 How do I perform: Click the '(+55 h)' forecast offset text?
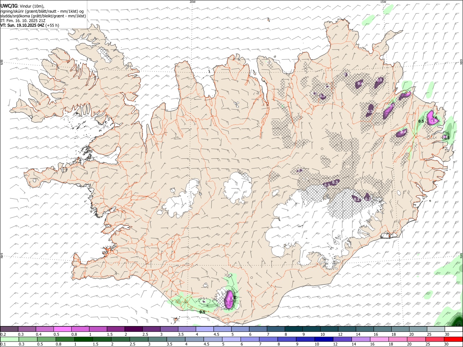point(52,25)
